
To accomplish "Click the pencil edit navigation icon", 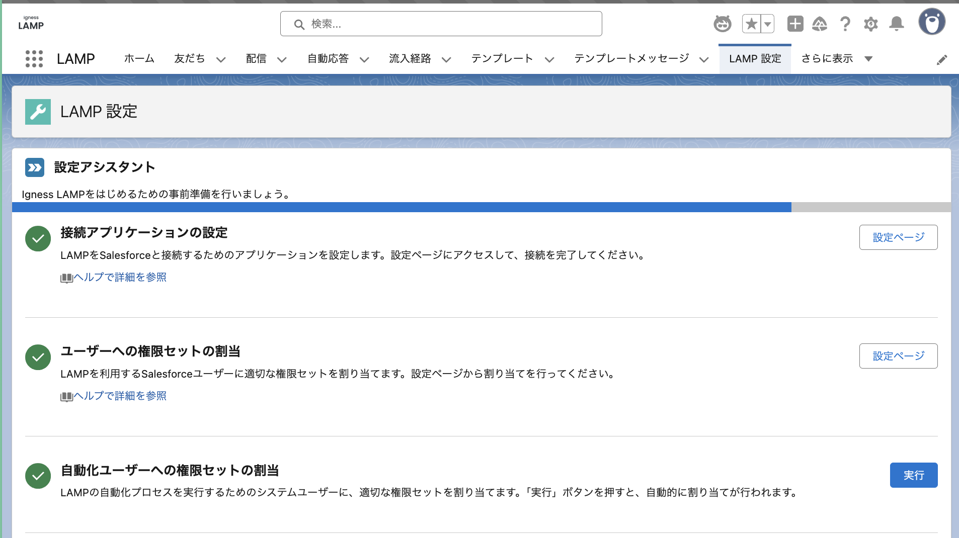I will (942, 60).
